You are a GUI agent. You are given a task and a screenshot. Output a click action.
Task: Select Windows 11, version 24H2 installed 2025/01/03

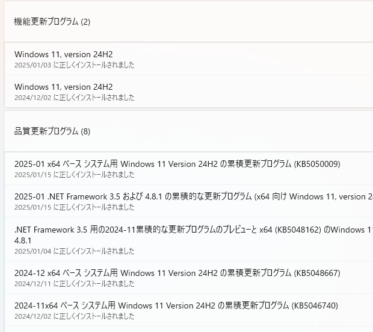click(189, 59)
